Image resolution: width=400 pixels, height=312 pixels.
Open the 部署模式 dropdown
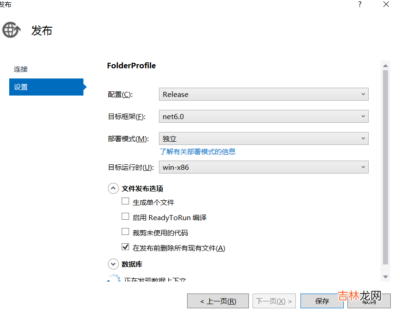click(x=264, y=138)
